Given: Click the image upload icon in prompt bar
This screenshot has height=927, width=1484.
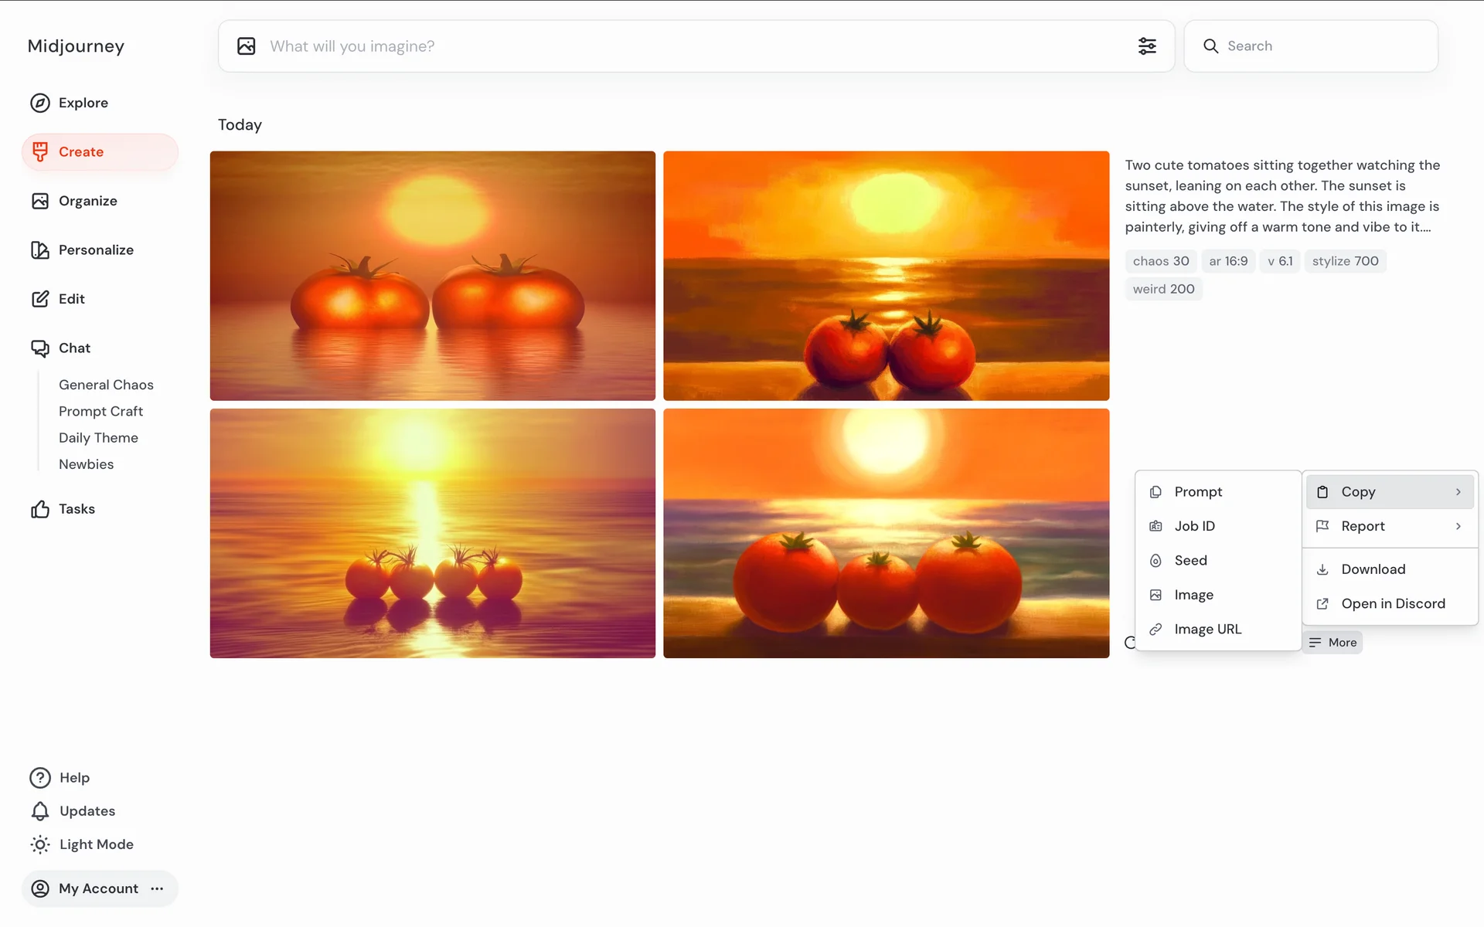Looking at the screenshot, I should click(246, 46).
